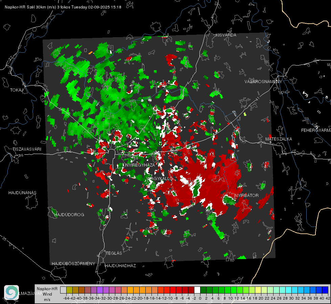Pick the darkest green swatch right of 0
Image resolution: width=331 pixels, height=304 pixels.
[x=203, y=290]
